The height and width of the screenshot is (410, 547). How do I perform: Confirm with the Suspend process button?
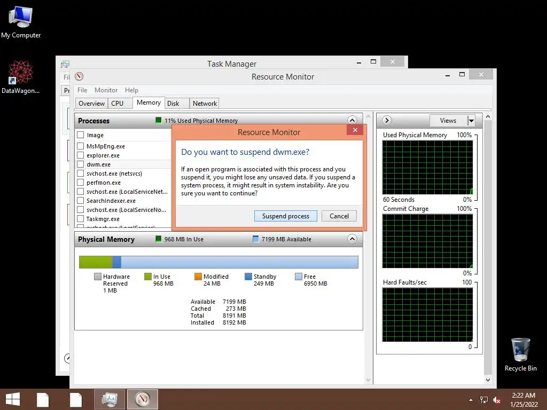[286, 216]
